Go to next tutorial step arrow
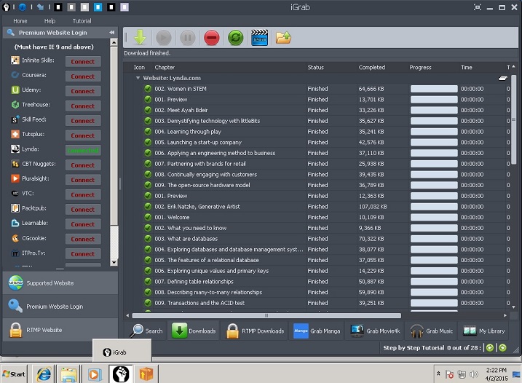This screenshot has height=383, width=522. 502,348
